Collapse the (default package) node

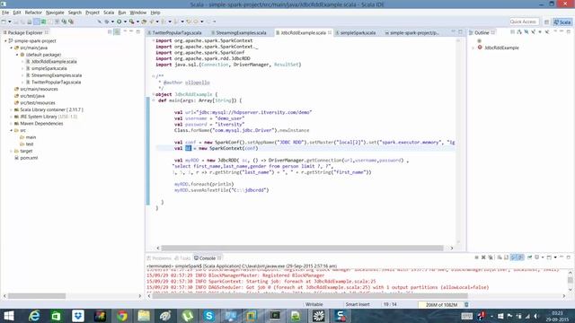pos(17,55)
